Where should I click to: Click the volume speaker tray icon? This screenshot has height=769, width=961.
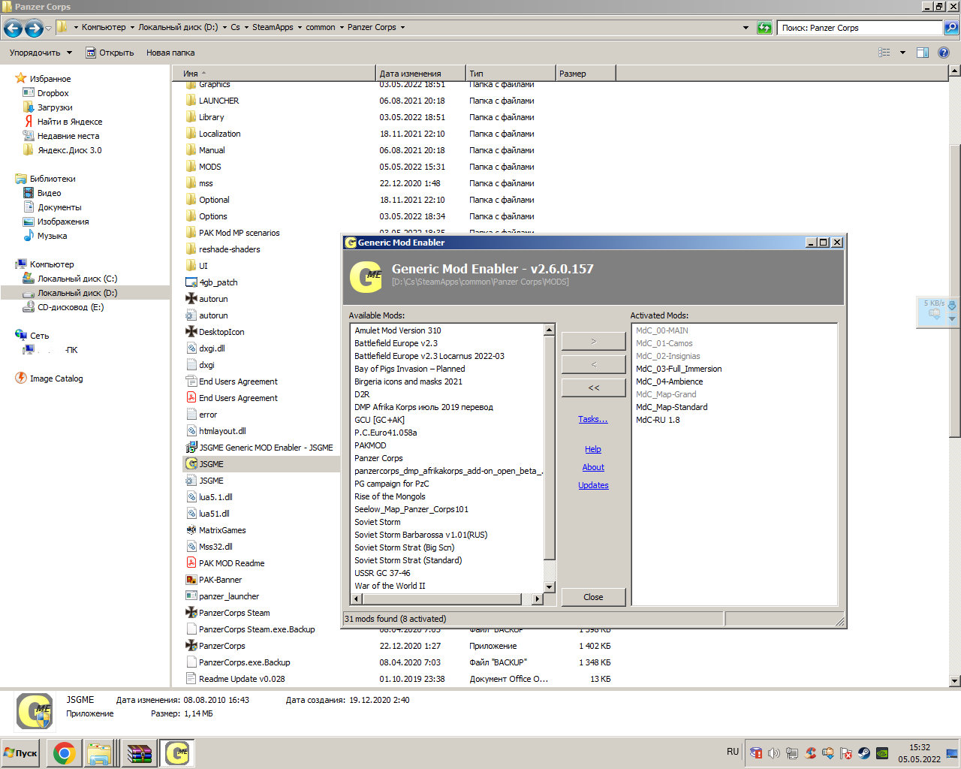coord(773,752)
